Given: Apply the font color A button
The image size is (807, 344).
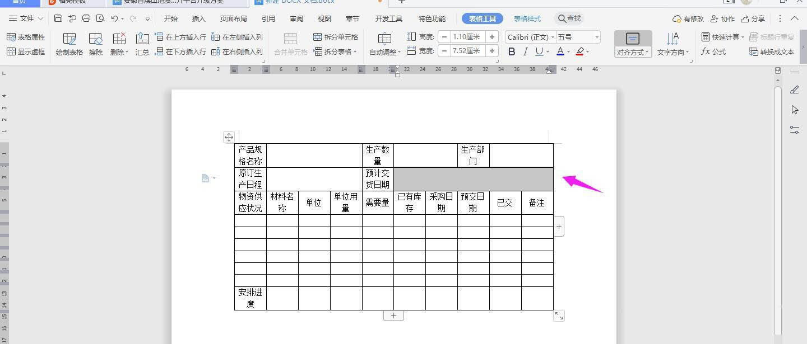Looking at the screenshot, I should tap(560, 51).
